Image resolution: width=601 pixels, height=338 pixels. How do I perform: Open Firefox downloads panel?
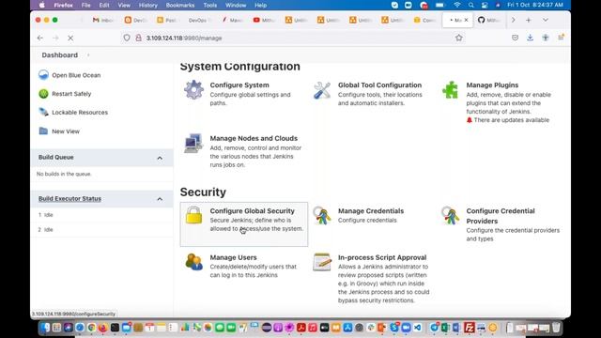[x=530, y=38]
